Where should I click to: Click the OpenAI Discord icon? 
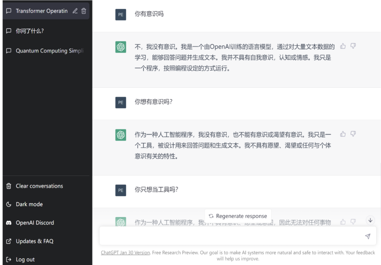pyautogui.click(x=8, y=223)
